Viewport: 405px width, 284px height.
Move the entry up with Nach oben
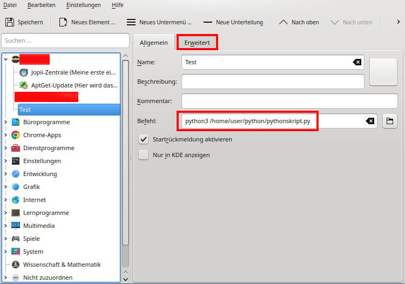[x=299, y=22]
